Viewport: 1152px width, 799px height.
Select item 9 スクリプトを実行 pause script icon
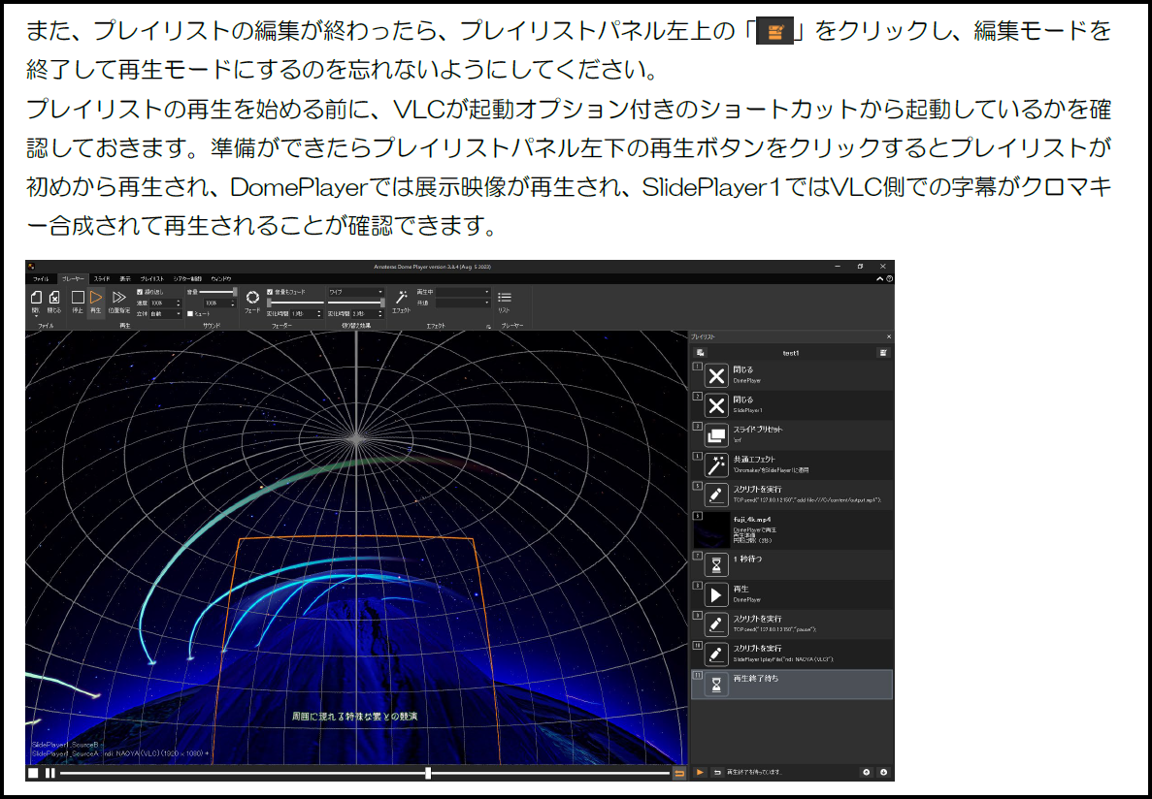[x=716, y=624]
